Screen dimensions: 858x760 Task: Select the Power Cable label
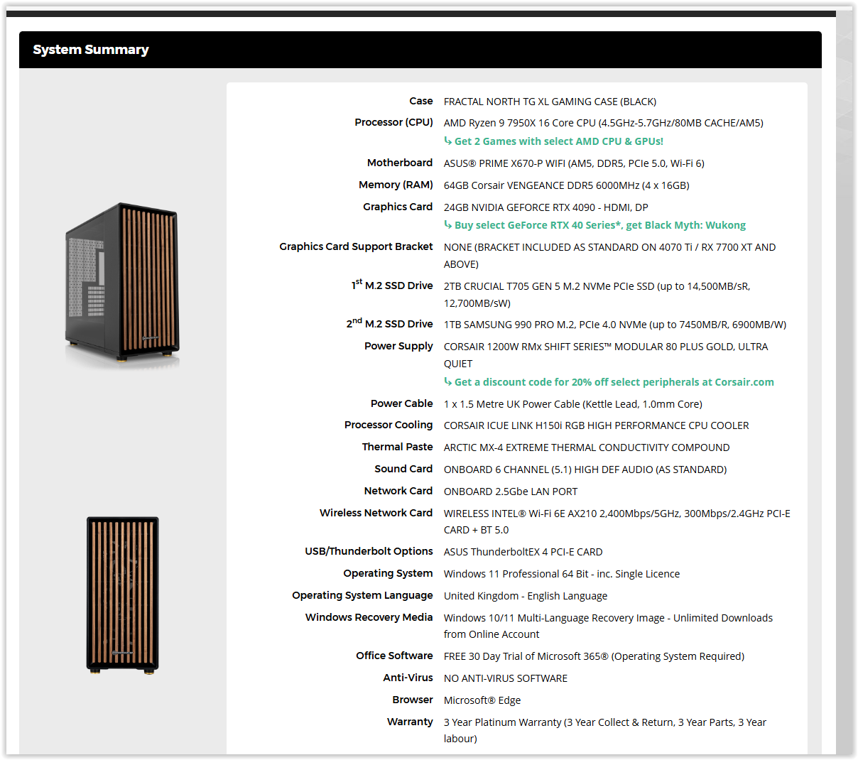click(x=401, y=403)
